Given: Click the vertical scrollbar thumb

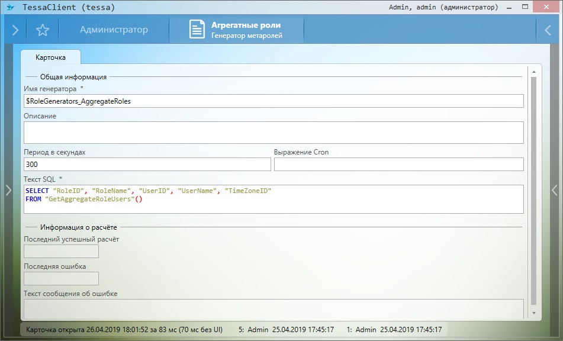Looking at the screenshot, I should point(533,189).
